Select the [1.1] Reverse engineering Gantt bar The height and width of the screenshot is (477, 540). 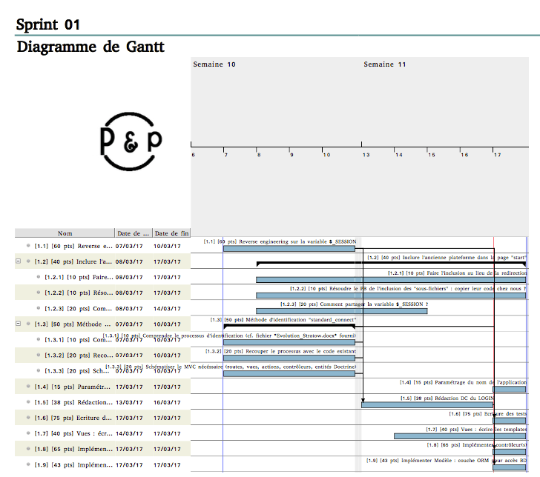(x=289, y=248)
